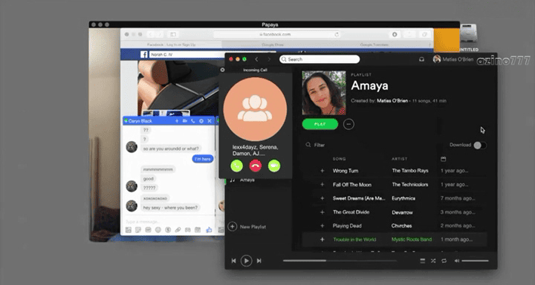Image resolution: width=535 pixels, height=285 pixels.
Task: Click the shuffle icon in player bar
Action: coord(433,261)
